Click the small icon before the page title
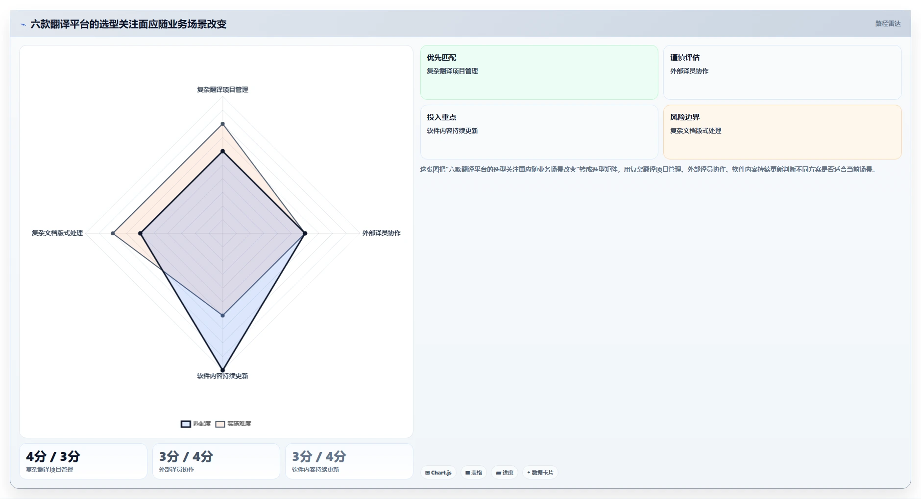 [23, 24]
